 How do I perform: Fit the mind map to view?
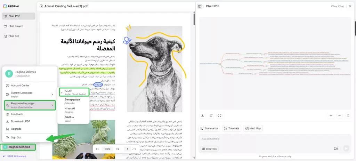click(348, 115)
